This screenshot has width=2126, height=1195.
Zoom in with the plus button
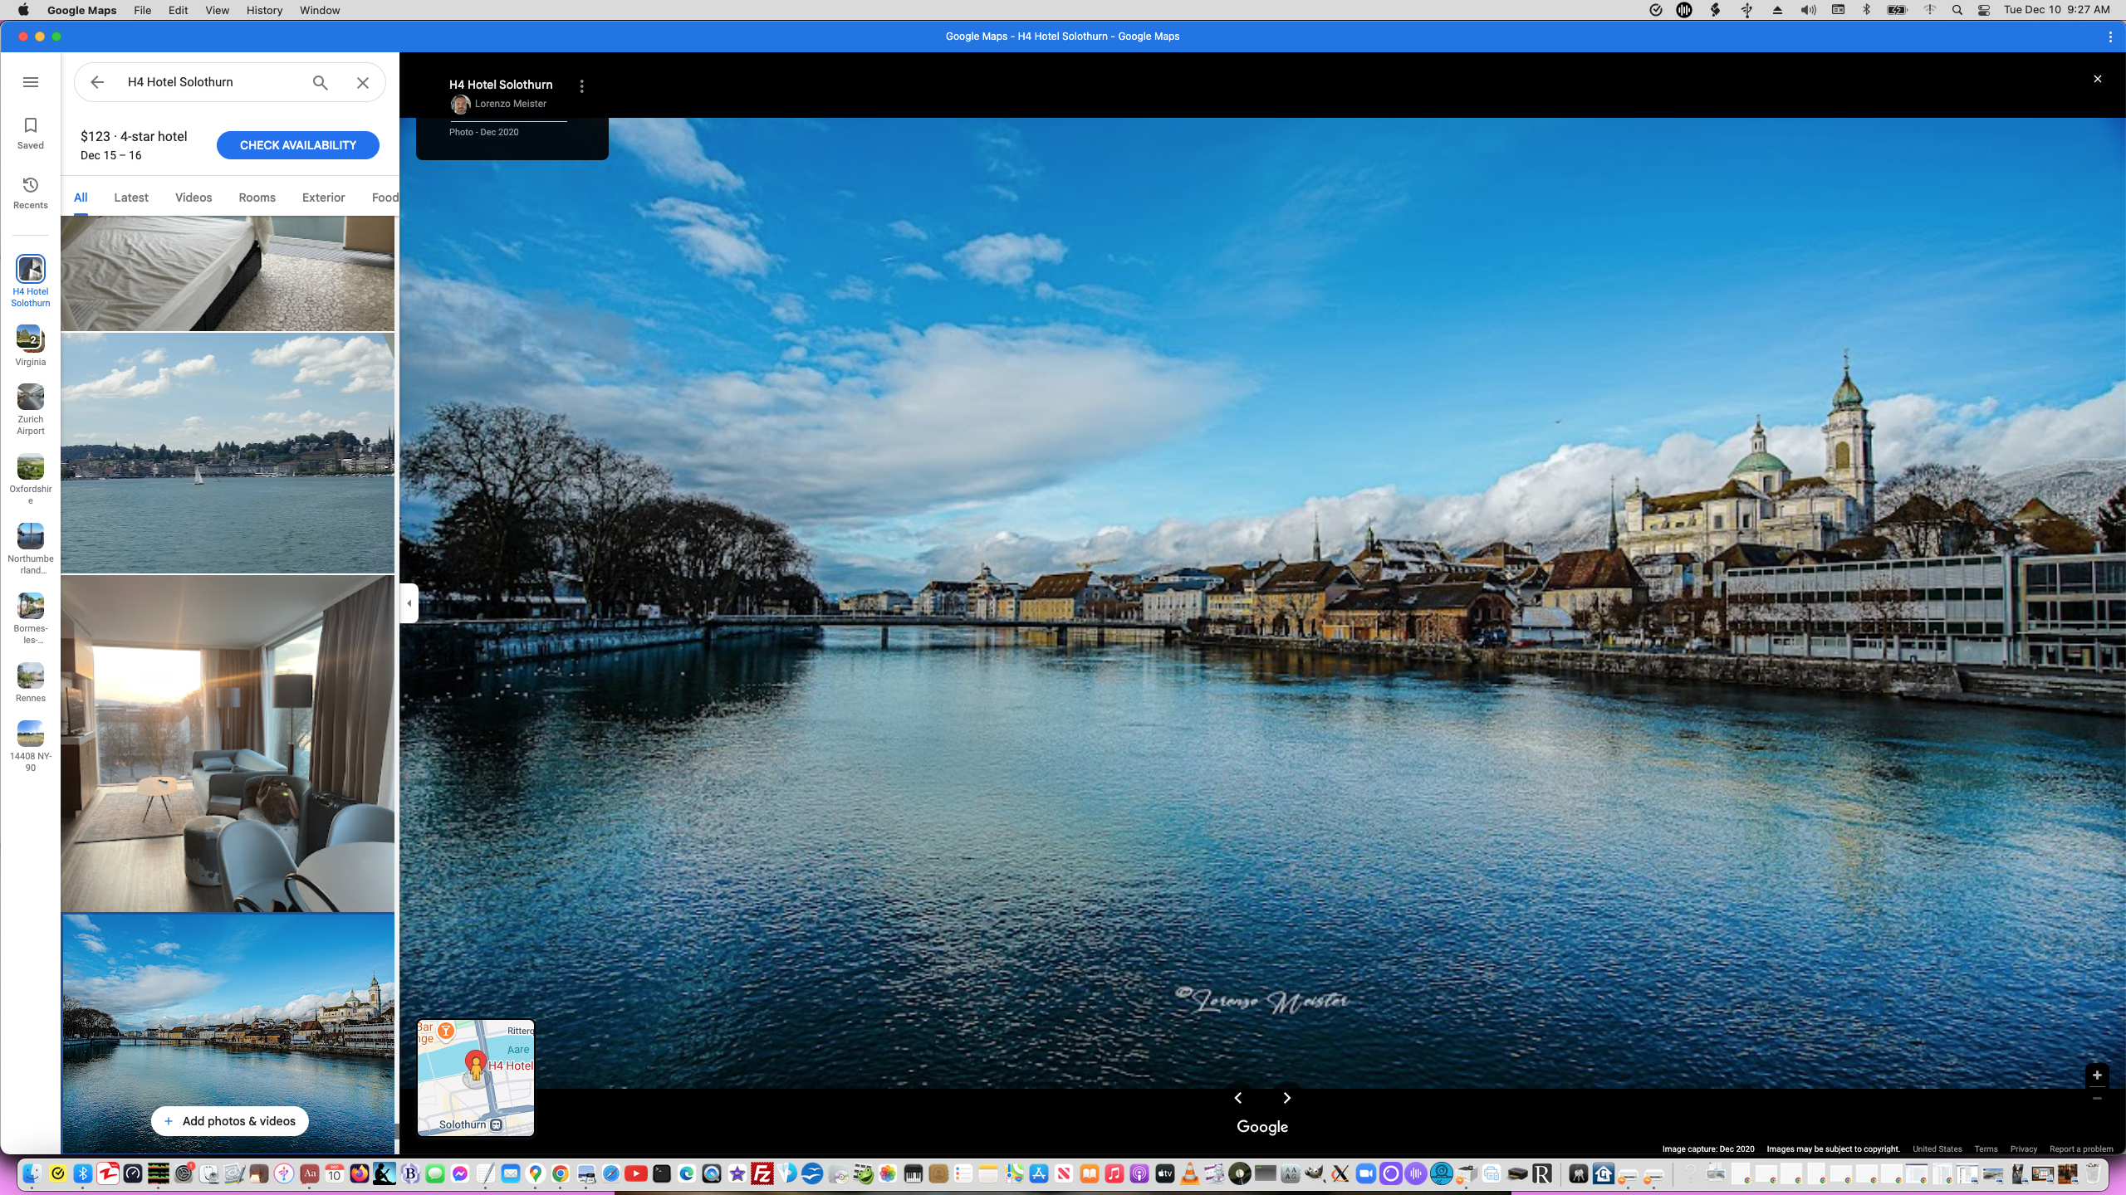point(2096,1075)
